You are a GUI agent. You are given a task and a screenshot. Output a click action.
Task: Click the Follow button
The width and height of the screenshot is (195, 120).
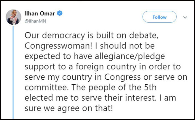pyautogui.click(x=159, y=17)
